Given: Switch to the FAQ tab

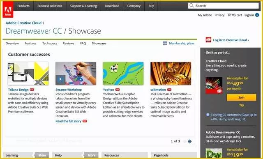Looking at the screenshot, I should (x=83, y=43).
